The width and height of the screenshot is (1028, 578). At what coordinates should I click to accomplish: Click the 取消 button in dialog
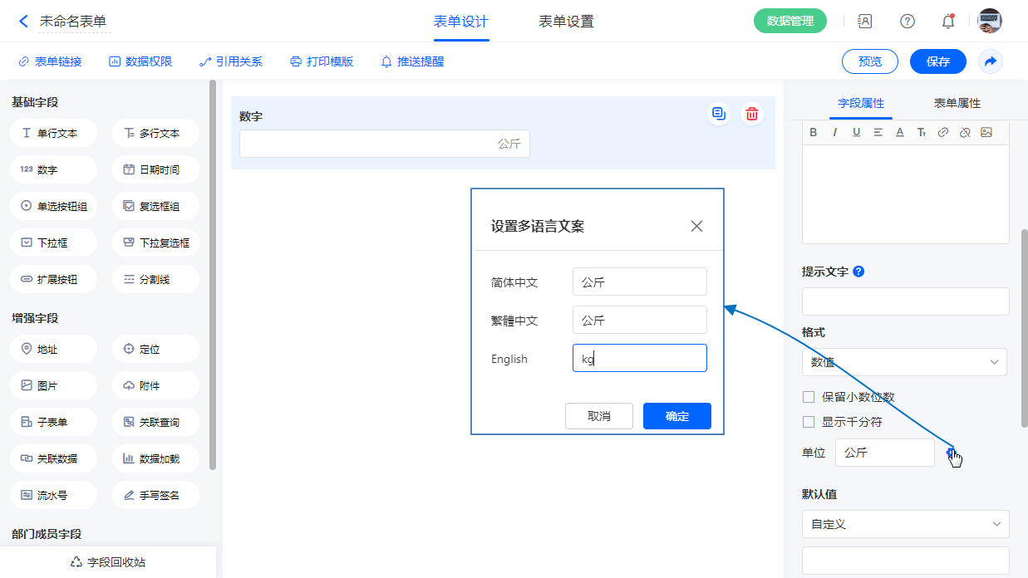coord(598,416)
